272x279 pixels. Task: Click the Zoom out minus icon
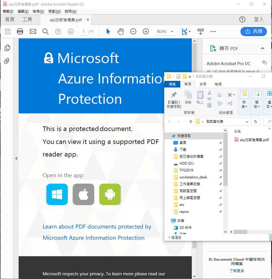[133, 32]
